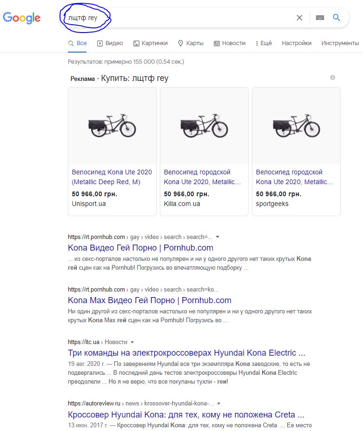Click the https://itc.ua breadcrumb URL
Image resolution: width=363 pixels, height=431 pixels.
[84, 342]
